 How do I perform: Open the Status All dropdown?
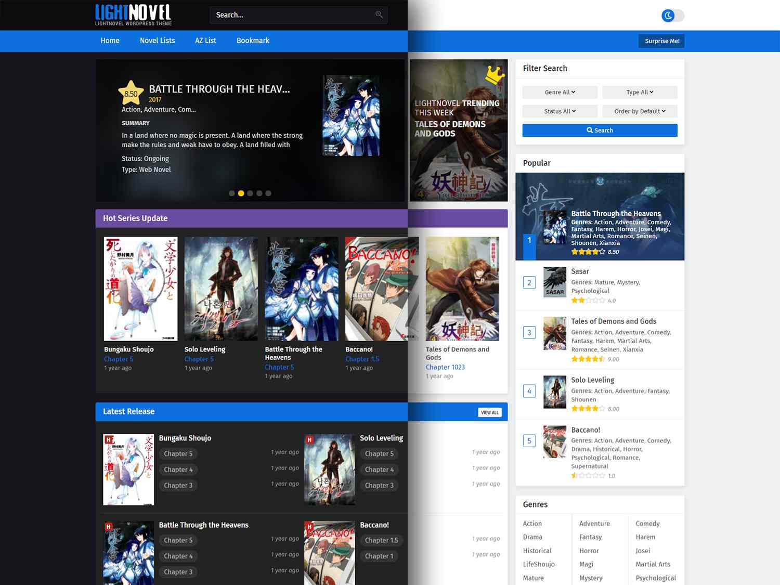(x=560, y=111)
